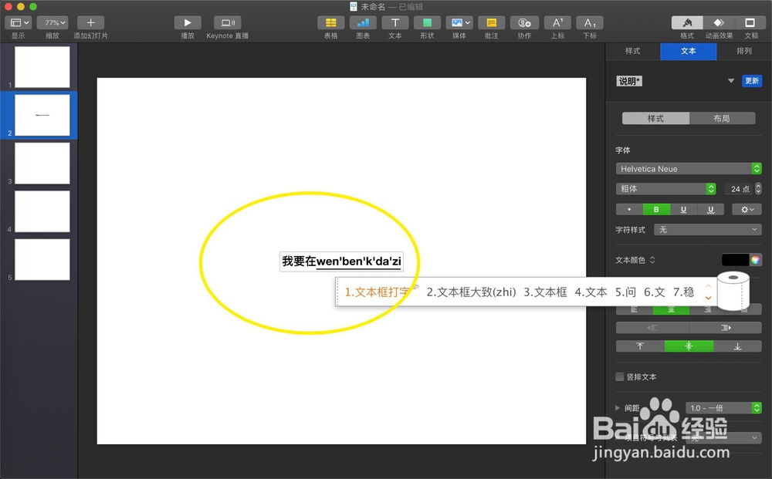
Task: Click the 更新 update style button
Action: (752, 81)
